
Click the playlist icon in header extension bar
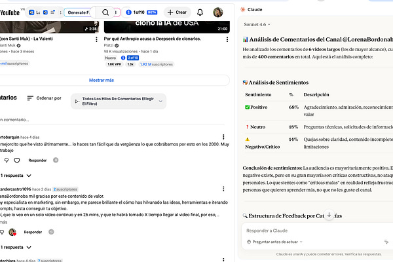[52, 12]
